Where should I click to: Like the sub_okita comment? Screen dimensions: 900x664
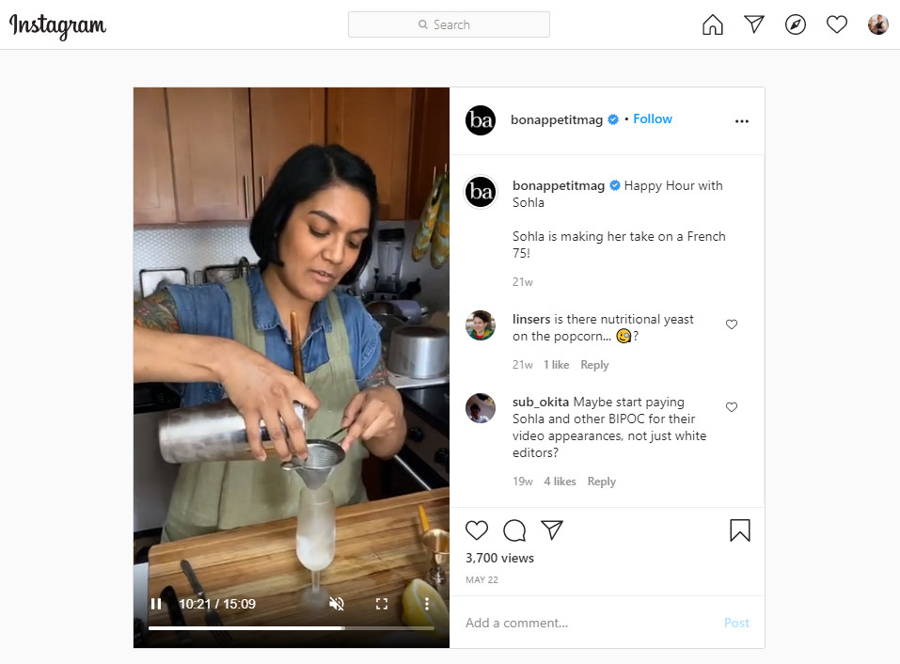coord(732,407)
